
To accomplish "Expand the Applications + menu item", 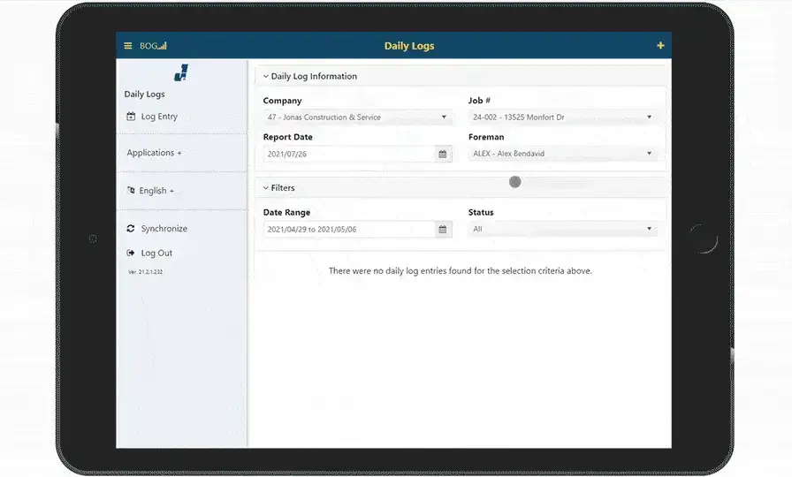I will point(154,153).
